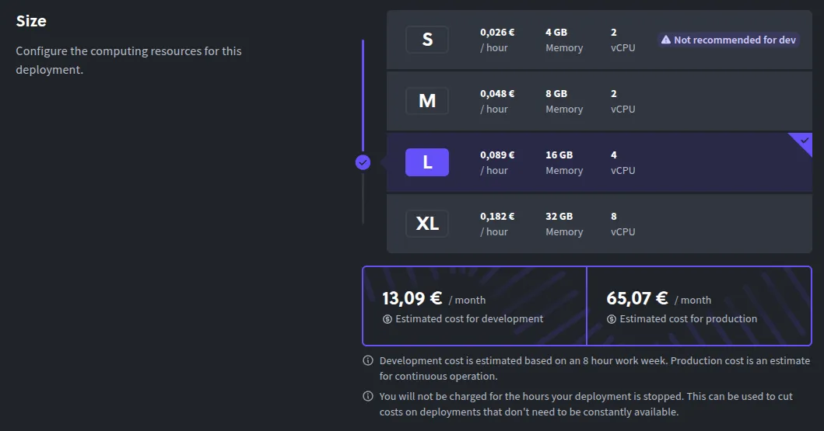This screenshot has height=431, width=824.
Task: Click the 0,048 € per hour price
Action: (x=497, y=101)
